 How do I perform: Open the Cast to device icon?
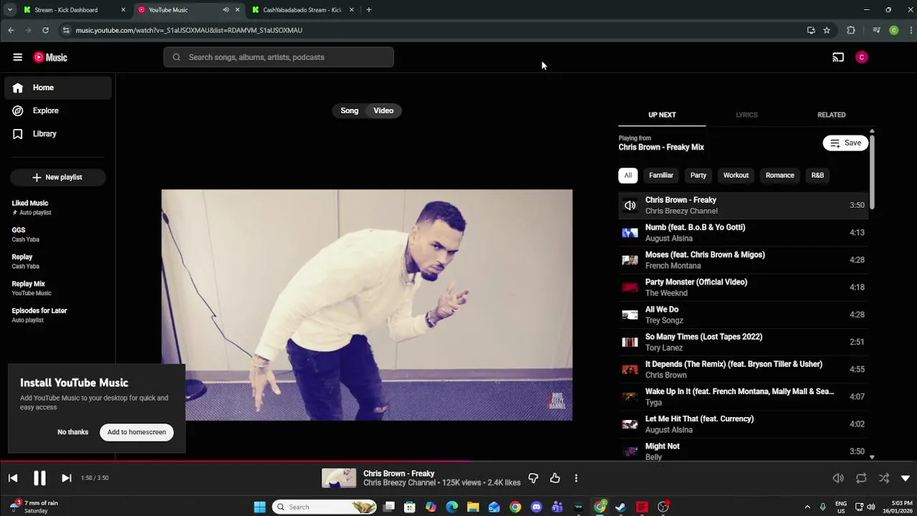(837, 57)
